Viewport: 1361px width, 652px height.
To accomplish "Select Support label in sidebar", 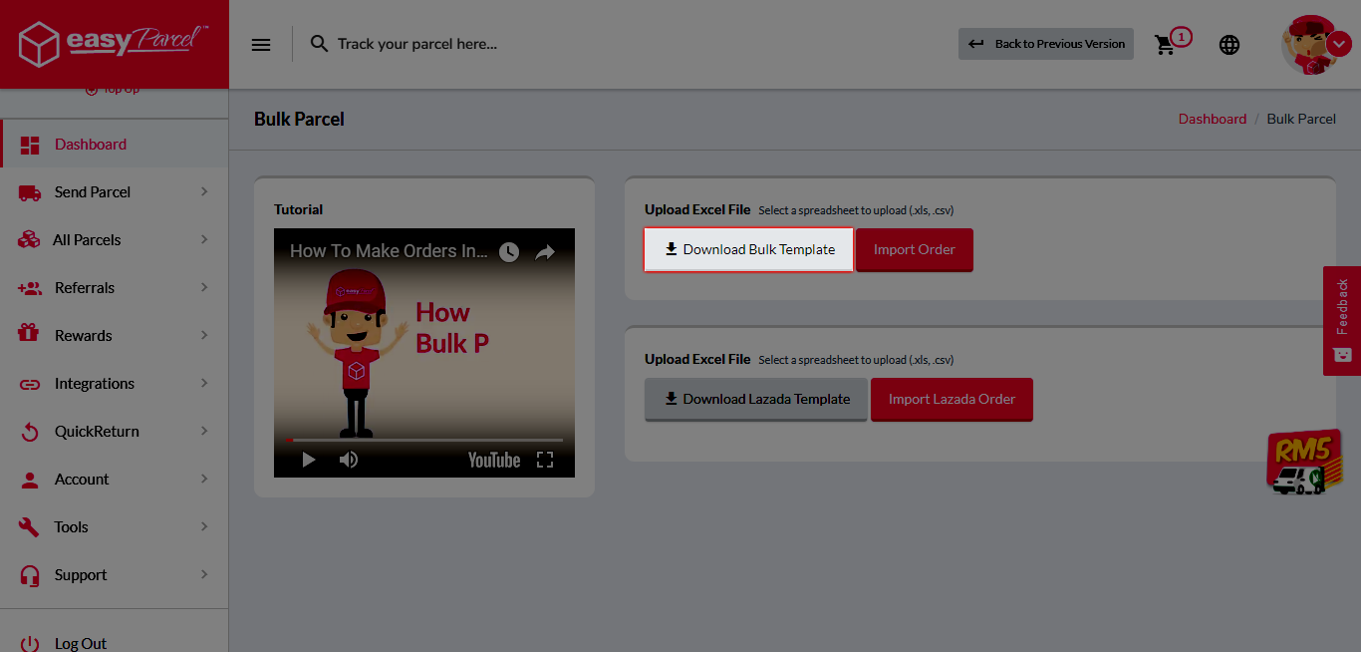I will point(81,574).
